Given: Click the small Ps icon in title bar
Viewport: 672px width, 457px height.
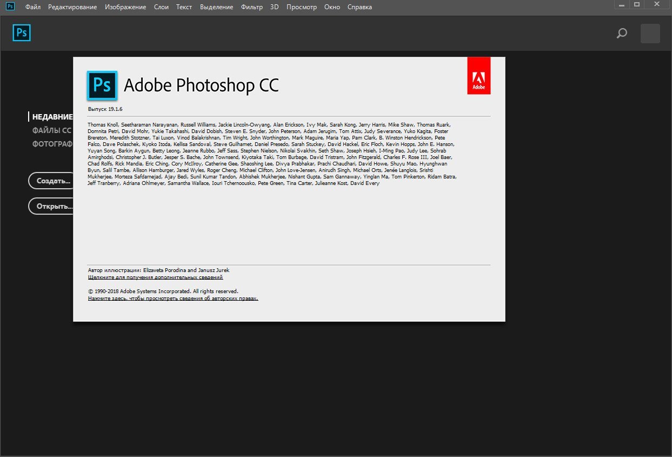Looking at the screenshot, I should [10, 6].
